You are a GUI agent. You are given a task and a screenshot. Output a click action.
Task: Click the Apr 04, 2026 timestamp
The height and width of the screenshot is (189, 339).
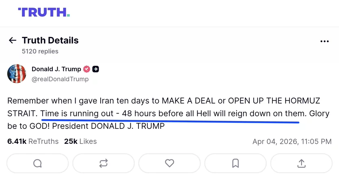pos(292,141)
